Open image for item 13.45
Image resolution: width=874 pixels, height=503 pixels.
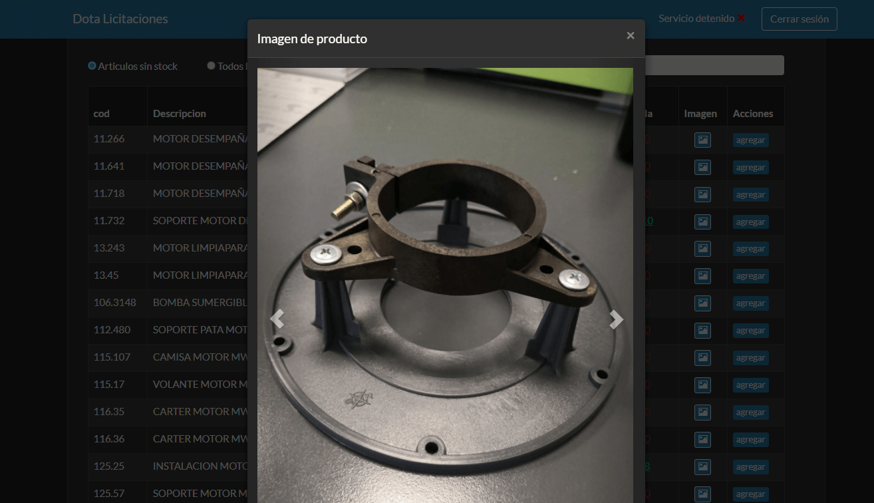(702, 276)
